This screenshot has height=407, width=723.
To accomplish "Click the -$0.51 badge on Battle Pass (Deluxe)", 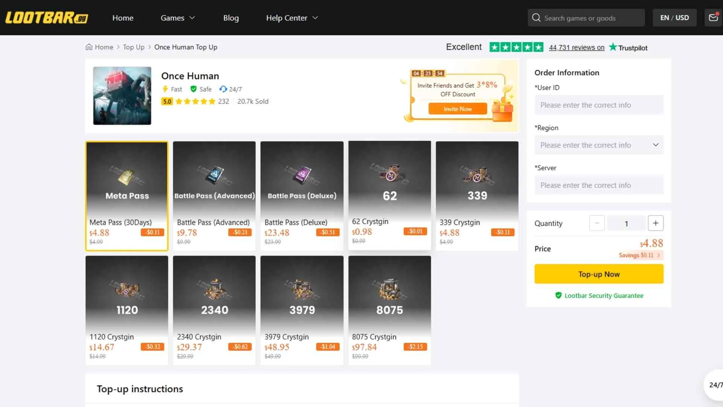I will click(328, 232).
